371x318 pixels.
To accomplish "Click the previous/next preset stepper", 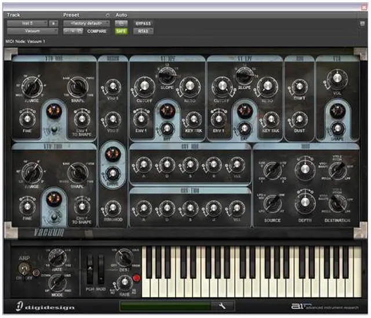I will (x=70, y=31).
